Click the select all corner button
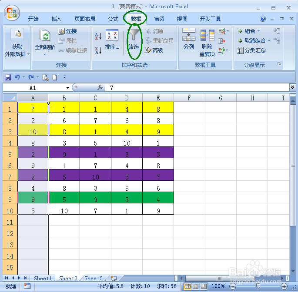298x292 pixels. 10,98
